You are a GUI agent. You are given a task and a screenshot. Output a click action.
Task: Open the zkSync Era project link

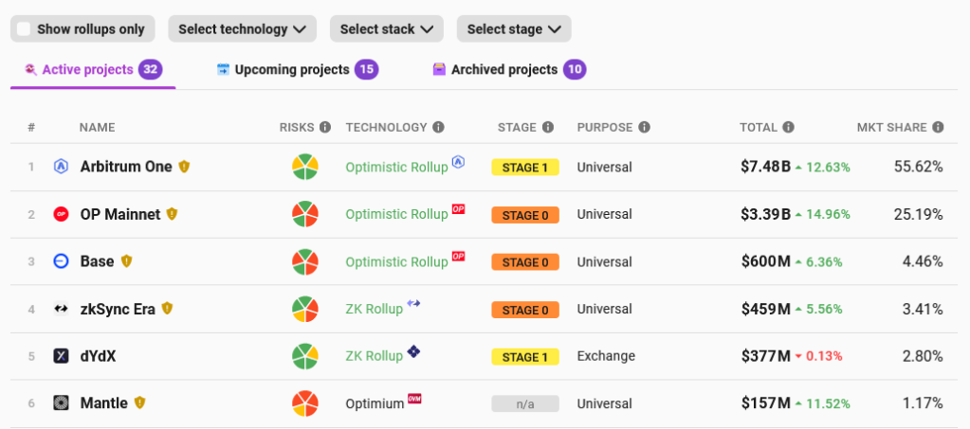[x=119, y=309]
